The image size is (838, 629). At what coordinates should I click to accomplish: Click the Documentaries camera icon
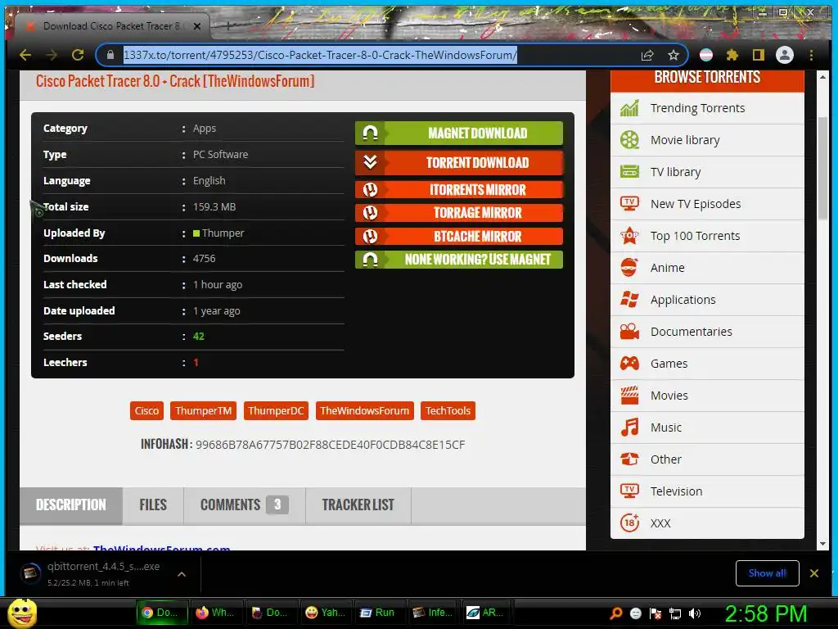(x=629, y=332)
